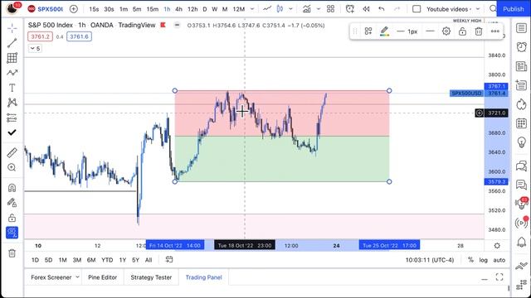Open indicator templates grid
This screenshot has height=298, width=531.
(330, 9)
